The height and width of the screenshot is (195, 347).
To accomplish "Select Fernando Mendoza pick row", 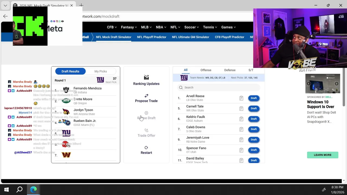I will click(86, 90).
